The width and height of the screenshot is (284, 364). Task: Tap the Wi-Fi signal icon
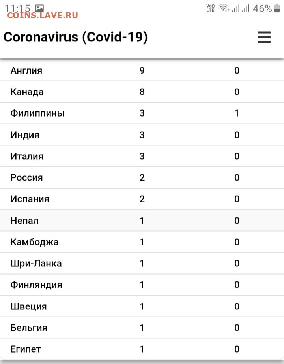click(224, 8)
